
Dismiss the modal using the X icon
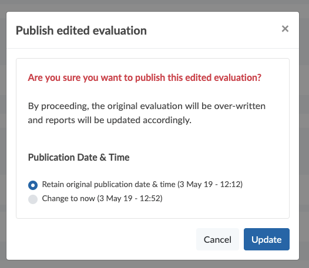[285, 29]
